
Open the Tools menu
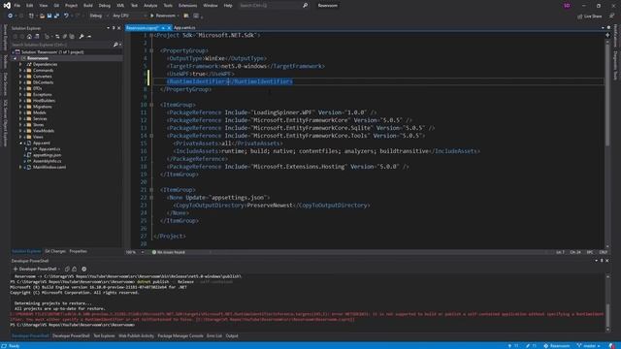tap(168, 6)
